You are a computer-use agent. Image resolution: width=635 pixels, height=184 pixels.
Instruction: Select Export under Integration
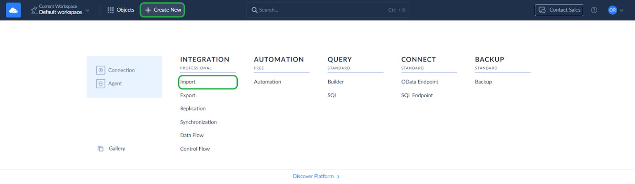click(188, 96)
